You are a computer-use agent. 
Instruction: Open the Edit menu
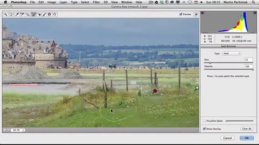(41, 2)
